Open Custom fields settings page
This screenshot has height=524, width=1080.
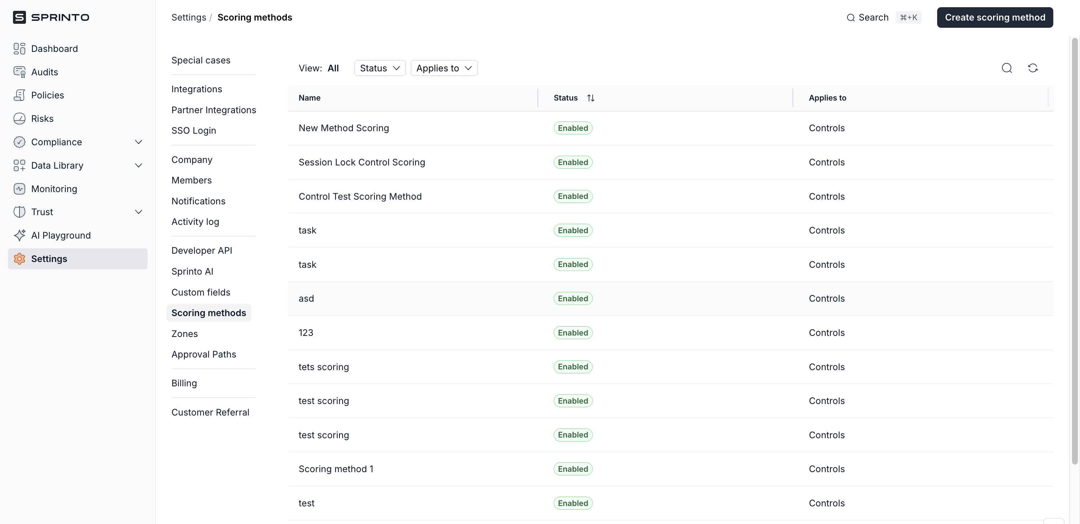(x=201, y=292)
